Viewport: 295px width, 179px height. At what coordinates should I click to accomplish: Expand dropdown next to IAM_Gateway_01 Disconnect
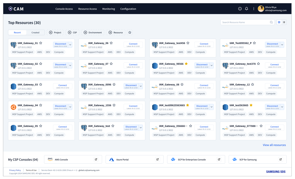point(70,45)
